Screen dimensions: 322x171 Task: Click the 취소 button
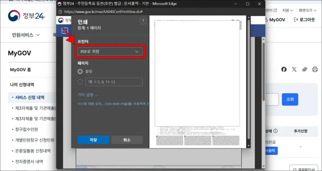tap(127, 140)
